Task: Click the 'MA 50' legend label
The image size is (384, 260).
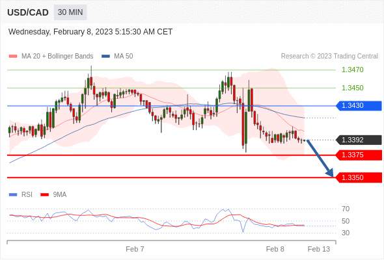Action: 124,57
